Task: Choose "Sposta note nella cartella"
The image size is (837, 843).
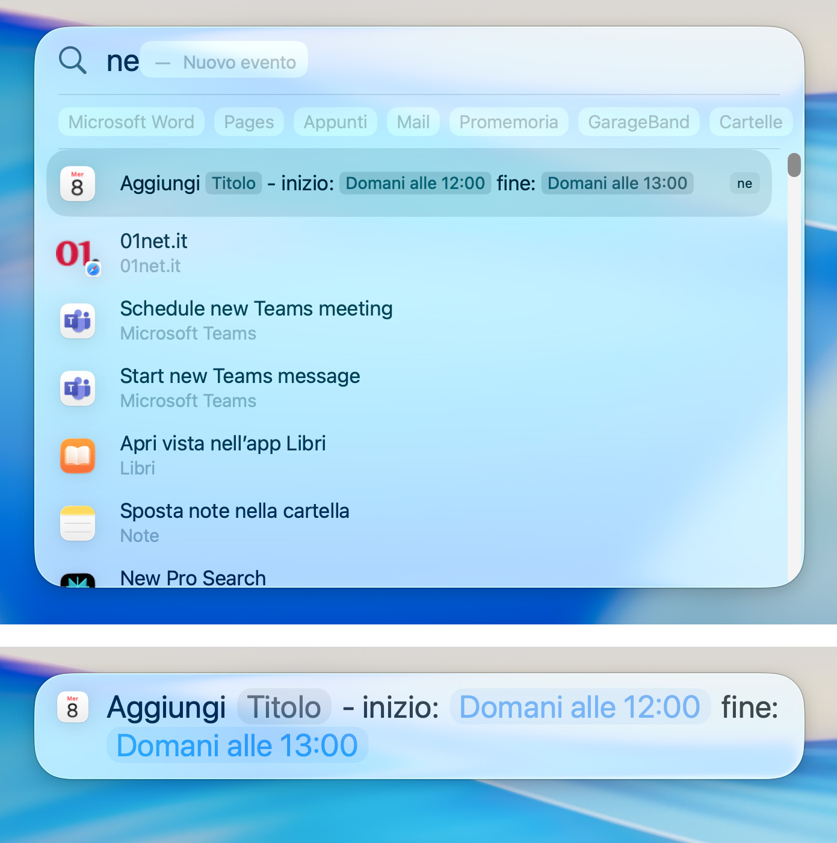Action: 409,523
